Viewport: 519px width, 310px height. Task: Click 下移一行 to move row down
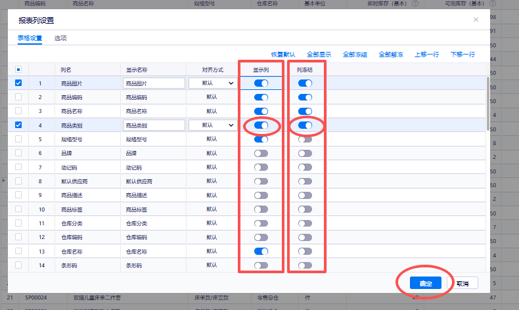tap(463, 55)
